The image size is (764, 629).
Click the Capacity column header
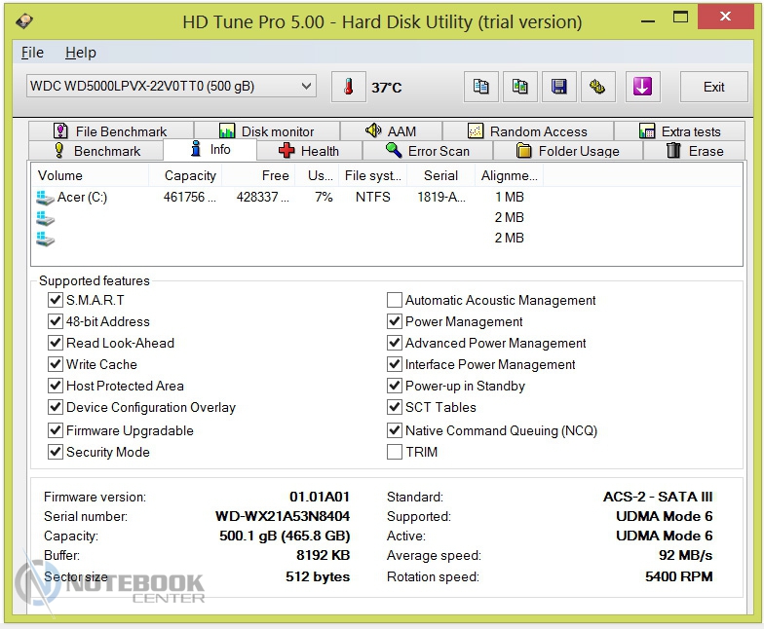tap(185, 175)
